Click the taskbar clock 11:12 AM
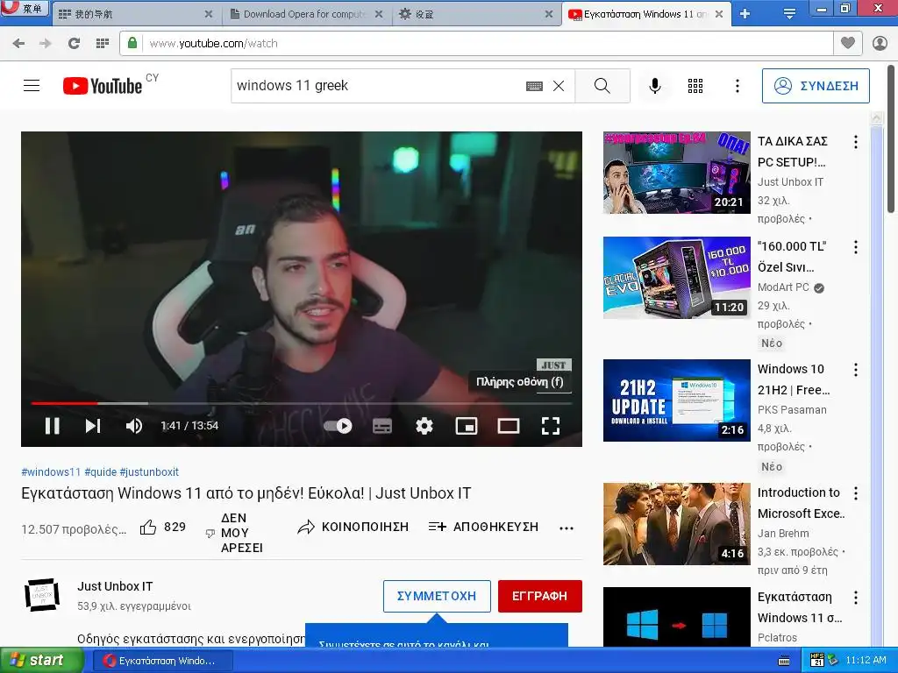This screenshot has width=898, height=673. (866, 661)
